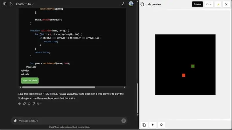
Task: Toggle dark mode with the moon button
Action: pyautogui.click(x=218, y=4)
